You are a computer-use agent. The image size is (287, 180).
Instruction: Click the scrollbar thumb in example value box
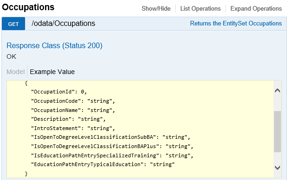(x=278, y=131)
